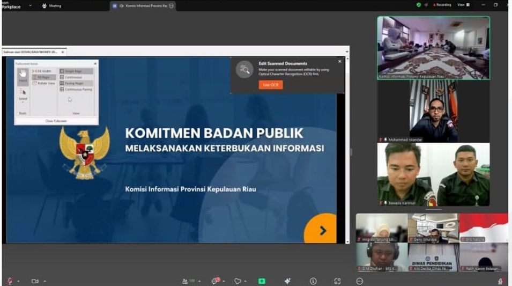Image resolution: width=512 pixels, height=286 pixels.
Task: Select the Bawaslu Karimun video tile
Action: coord(433,174)
